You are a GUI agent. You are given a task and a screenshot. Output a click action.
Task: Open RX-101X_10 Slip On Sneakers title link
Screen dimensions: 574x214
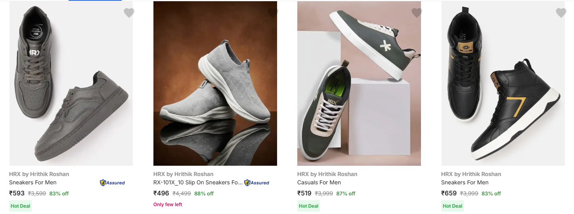197,182
